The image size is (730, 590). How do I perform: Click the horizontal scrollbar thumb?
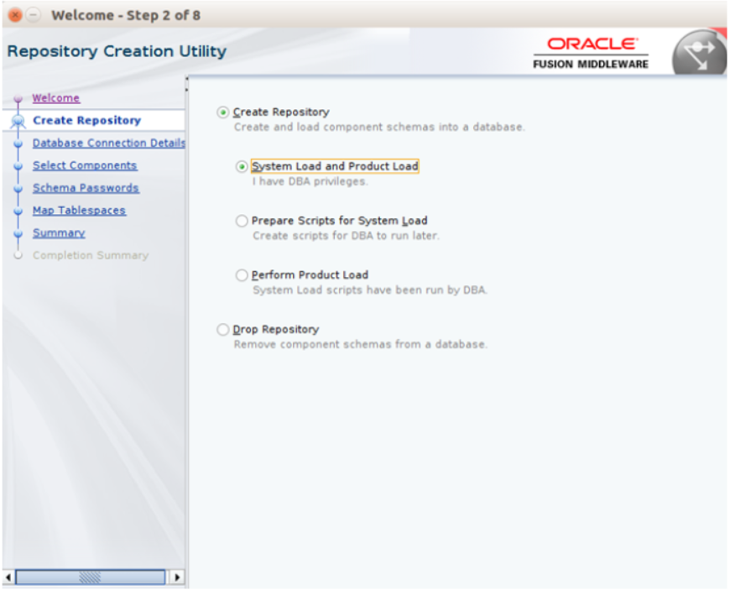(92, 576)
